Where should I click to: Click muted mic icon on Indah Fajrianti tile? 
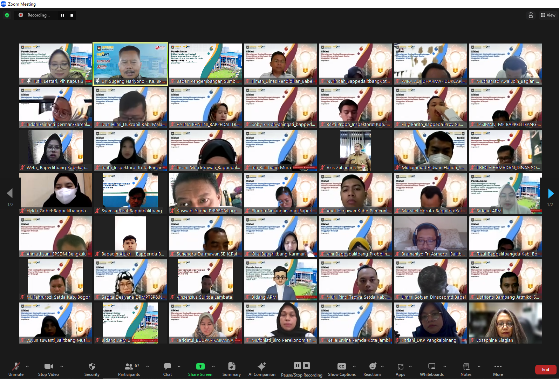pos(22,124)
